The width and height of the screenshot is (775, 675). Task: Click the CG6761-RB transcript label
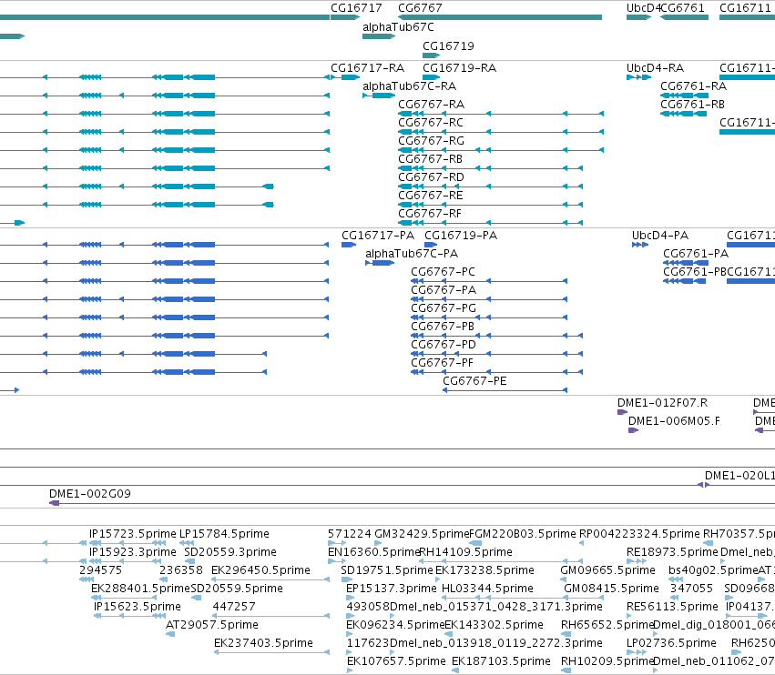[x=692, y=105]
